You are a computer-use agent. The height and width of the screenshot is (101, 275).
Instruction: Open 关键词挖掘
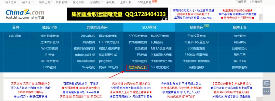(139, 61)
